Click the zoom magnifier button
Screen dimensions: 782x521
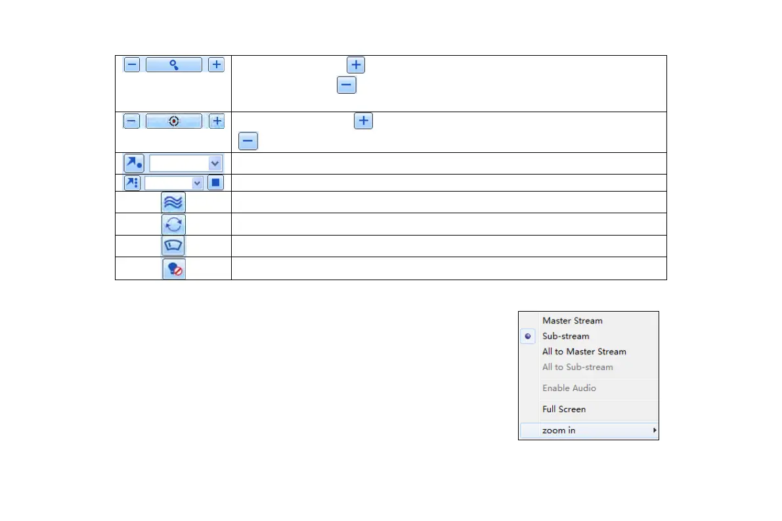click(x=173, y=65)
